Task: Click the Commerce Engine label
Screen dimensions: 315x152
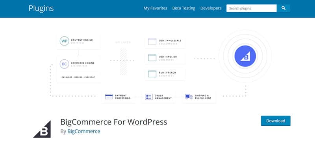Action: 83,63
